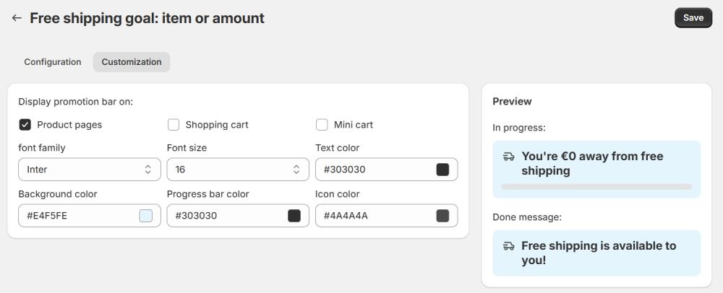723x293 pixels.
Task: Click the font family selector arrows
Action: 147,170
